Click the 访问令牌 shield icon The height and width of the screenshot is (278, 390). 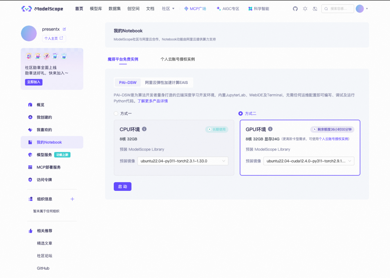30,180
